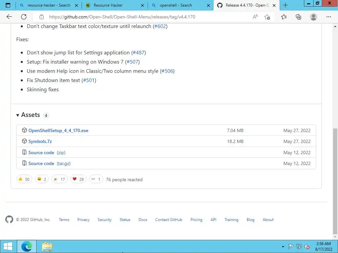Screen dimensions: 338x253
Task: Select the 'Release 4.4.170' GitHub tab
Action: [246, 5]
